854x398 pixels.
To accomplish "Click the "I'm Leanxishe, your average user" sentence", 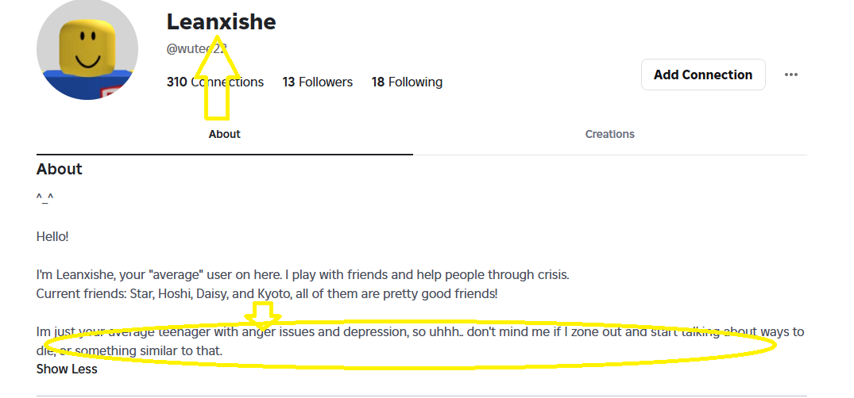I will [x=302, y=275].
